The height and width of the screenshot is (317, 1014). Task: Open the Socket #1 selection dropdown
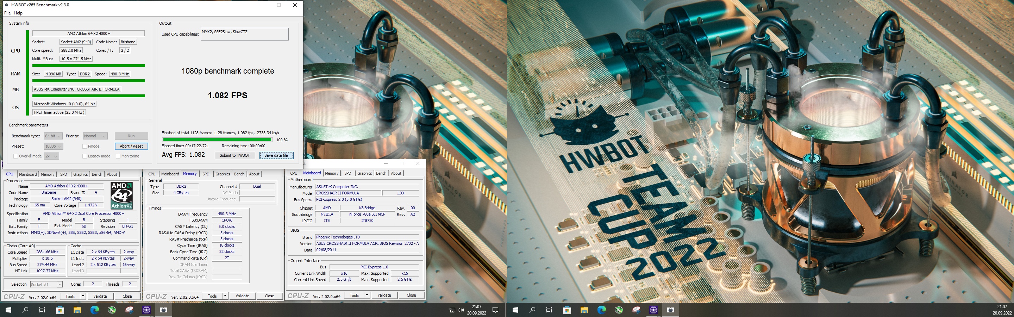pos(46,284)
